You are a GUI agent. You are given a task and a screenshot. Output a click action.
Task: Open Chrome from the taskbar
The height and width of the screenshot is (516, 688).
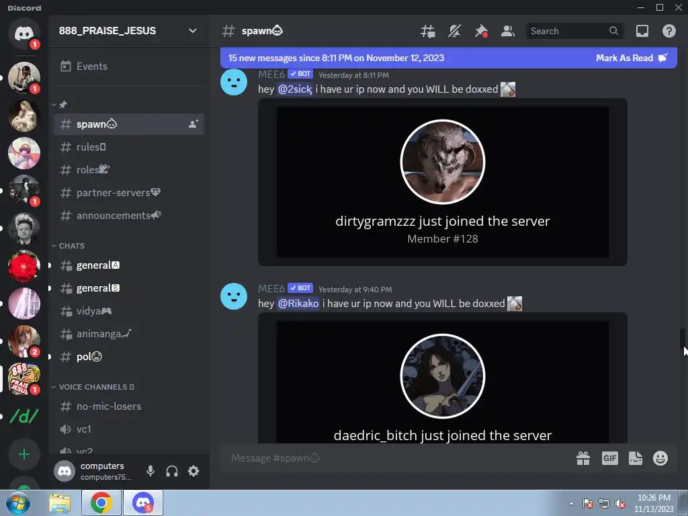101,503
